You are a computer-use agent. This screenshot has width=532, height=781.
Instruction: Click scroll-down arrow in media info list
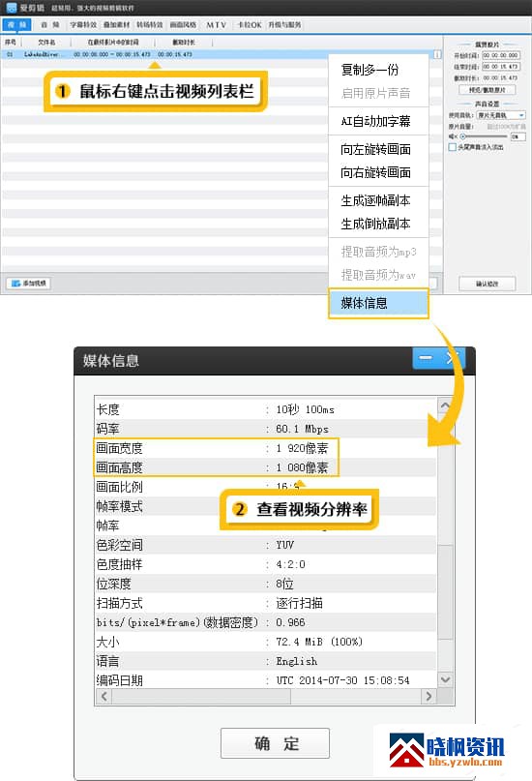click(x=445, y=679)
